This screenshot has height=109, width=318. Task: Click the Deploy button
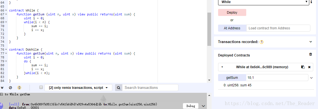(x=232, y=13)
